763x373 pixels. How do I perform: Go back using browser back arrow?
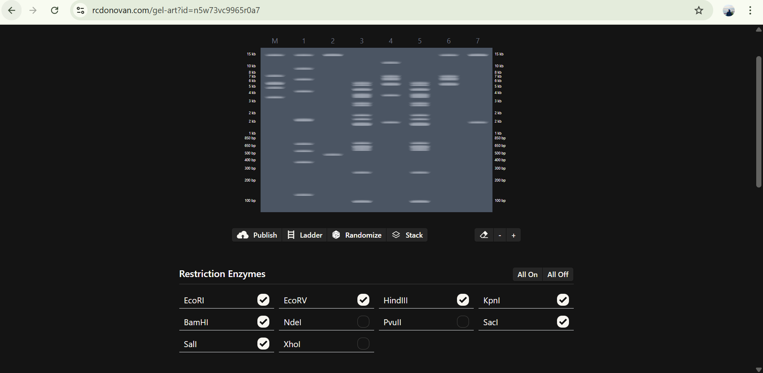(x=12, y=10)
